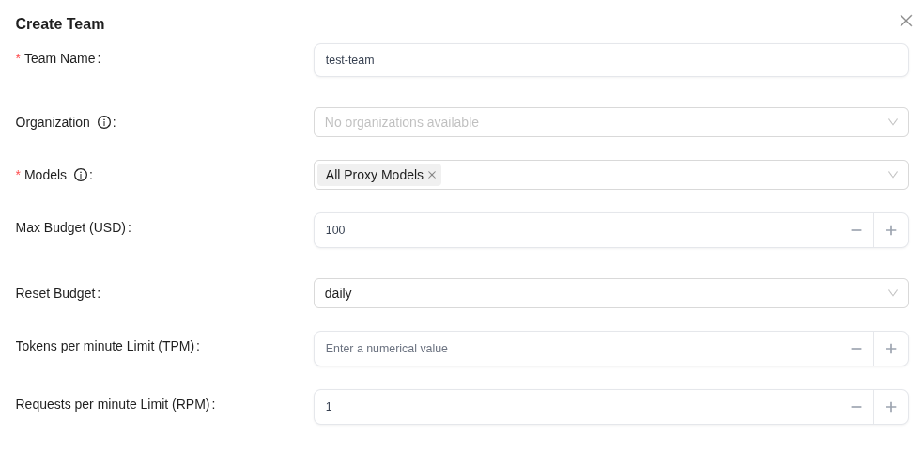This screenshot has height=452, width=924.
Task: Increase Tokens per minute Limit value
Action: click(x=891, y=349)
